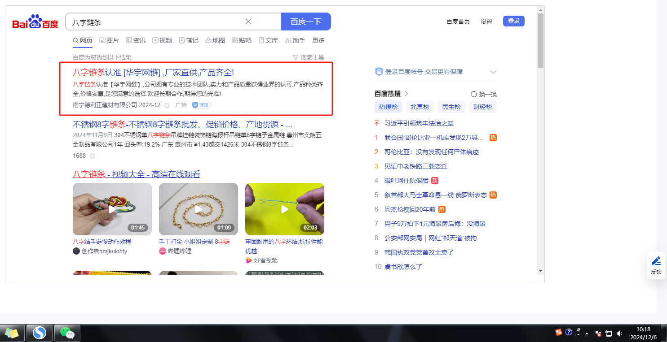Viewport: 667px width, 342px height.
Task: Open the 手工打金 小姐姐定制 8字链 title
Action: point(194,242)
